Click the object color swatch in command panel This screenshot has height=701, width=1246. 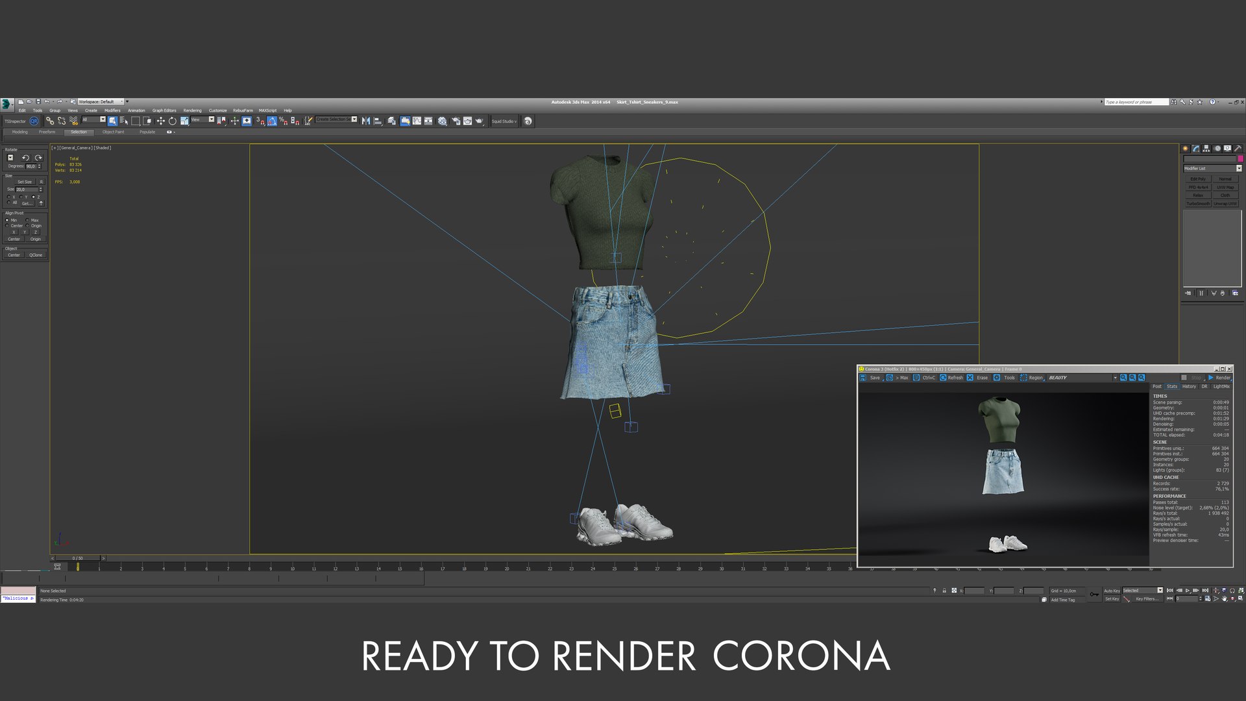tap(1241, 159)
